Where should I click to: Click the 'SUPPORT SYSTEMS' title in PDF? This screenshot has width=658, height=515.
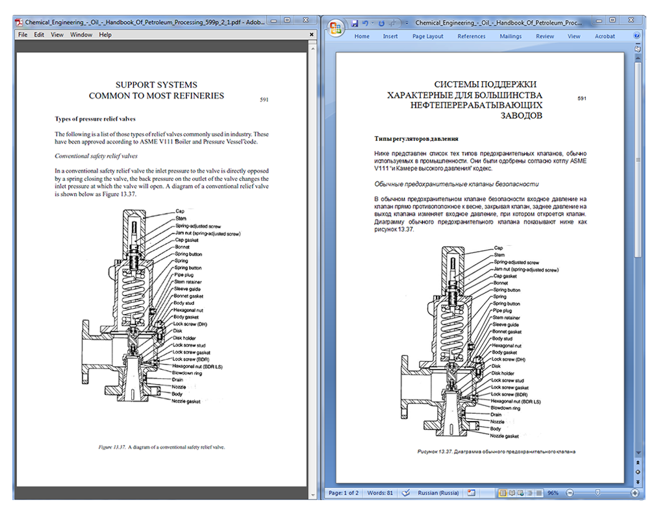tap(157, 85)
